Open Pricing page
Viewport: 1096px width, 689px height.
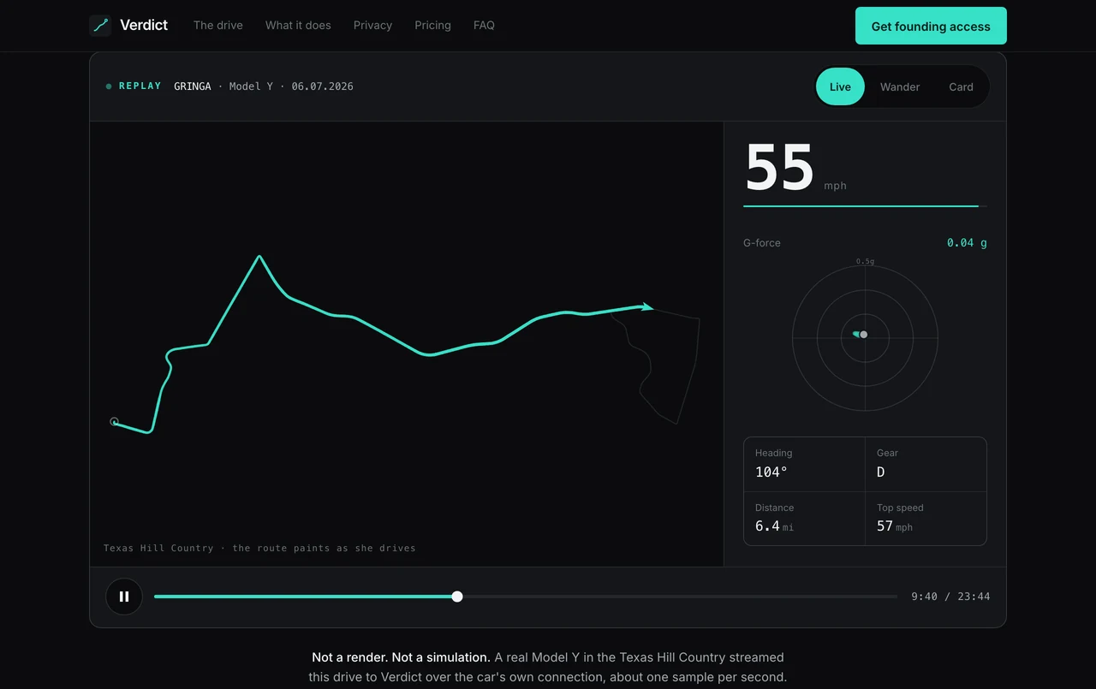tap(432, 25)
